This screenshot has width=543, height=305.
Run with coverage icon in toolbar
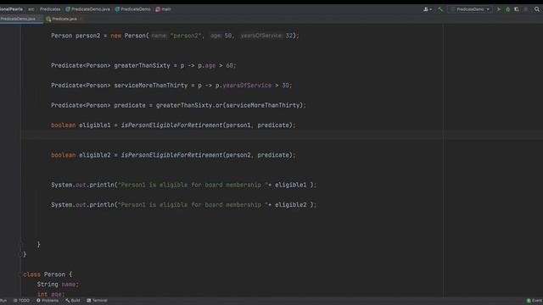click(x=517, y=9)
